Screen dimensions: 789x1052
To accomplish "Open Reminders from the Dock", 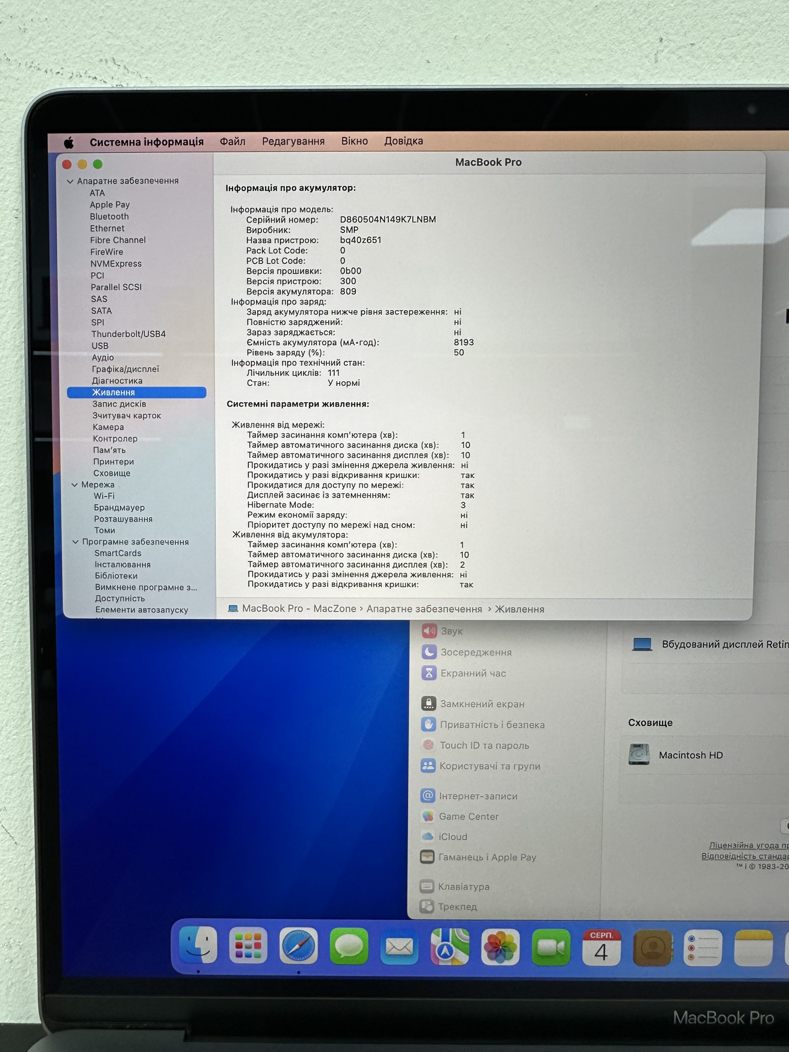I will (703, 948).
